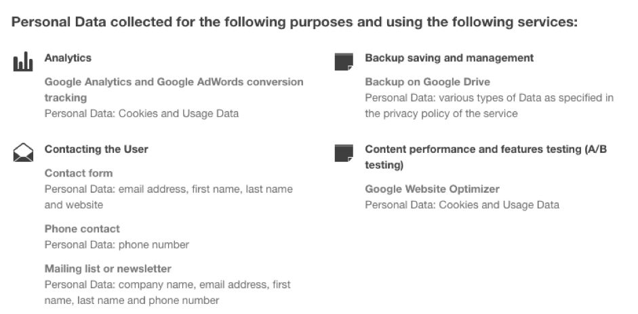This screenshot has height=314, width=638.
Task: Click the Backup saving sticky note icon
Action: tap(344, 62)
